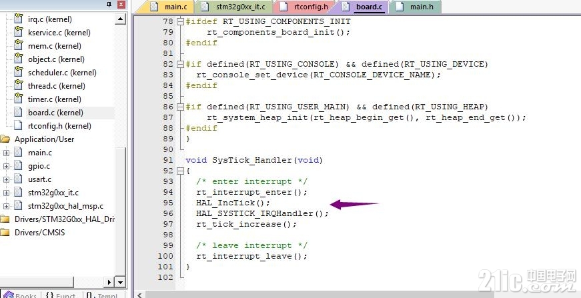Select board.c (kernel) in project tree
The image size is (581, 298).
point(55,113)
